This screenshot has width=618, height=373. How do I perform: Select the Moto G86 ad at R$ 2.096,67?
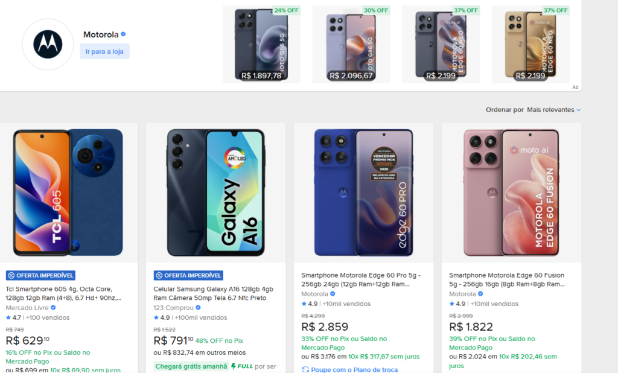pyautogui.click(x=351, y=44)
